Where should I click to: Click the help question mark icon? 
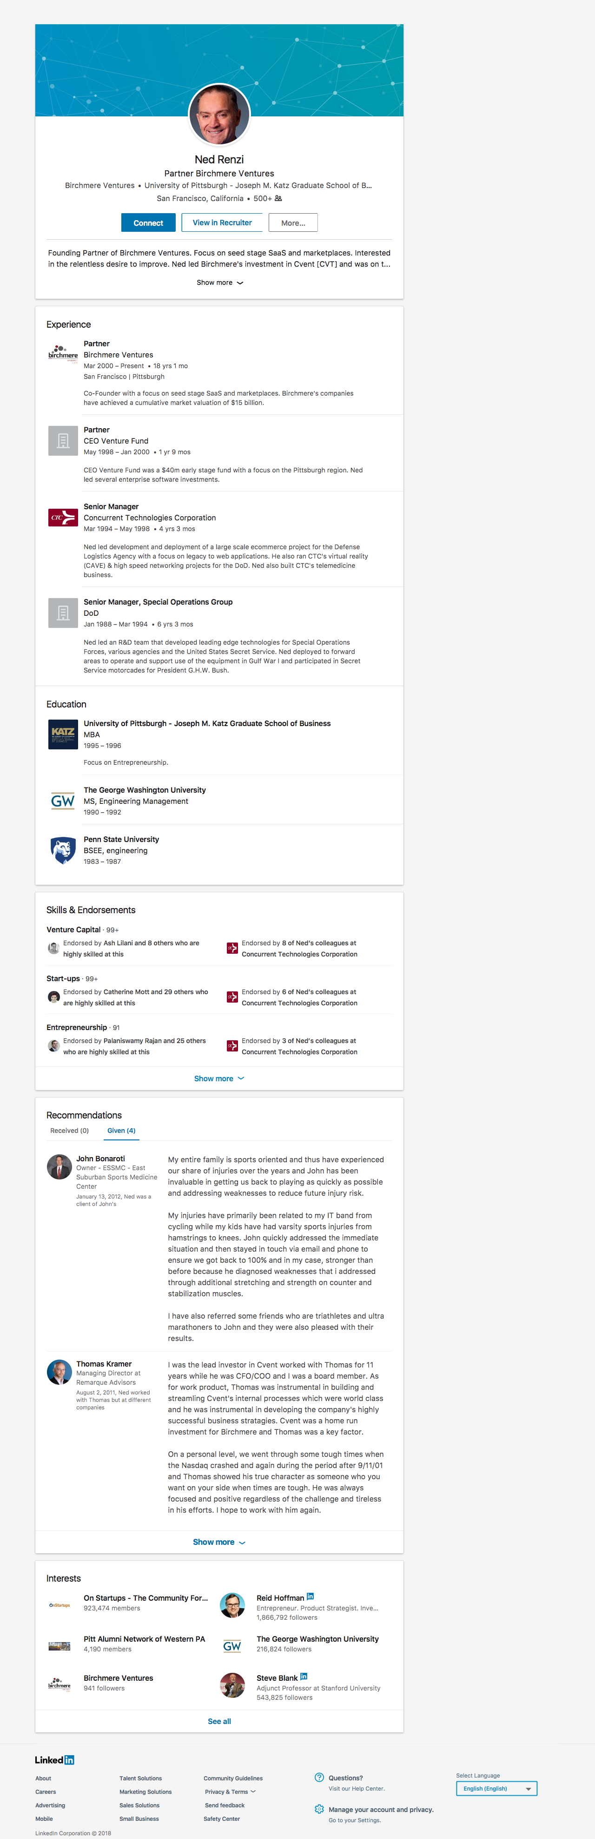pos(319,1777)
